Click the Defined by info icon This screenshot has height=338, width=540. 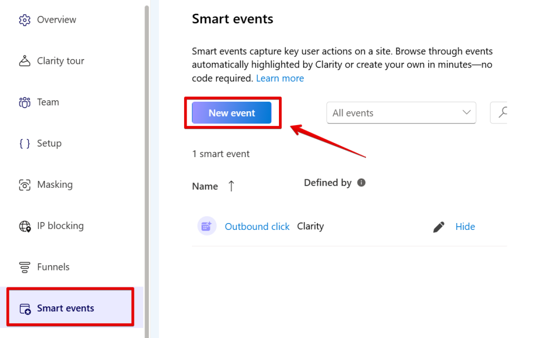[361, 182]
